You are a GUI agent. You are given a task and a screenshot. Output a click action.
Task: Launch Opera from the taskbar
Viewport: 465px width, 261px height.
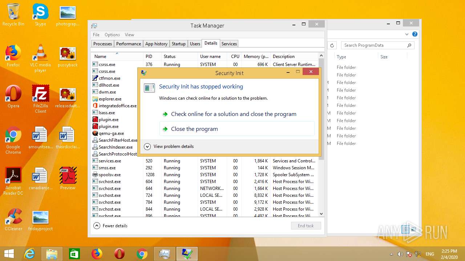120,254
